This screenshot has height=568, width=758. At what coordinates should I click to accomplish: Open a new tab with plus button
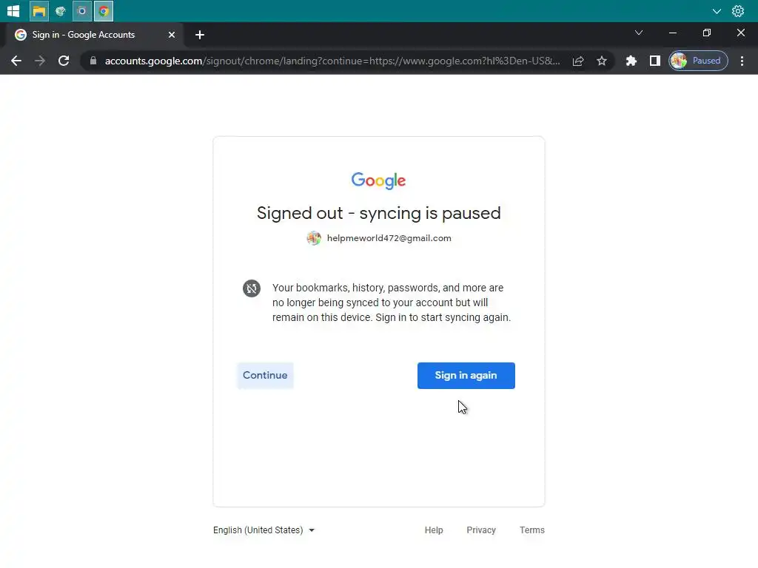click(200, 35)
